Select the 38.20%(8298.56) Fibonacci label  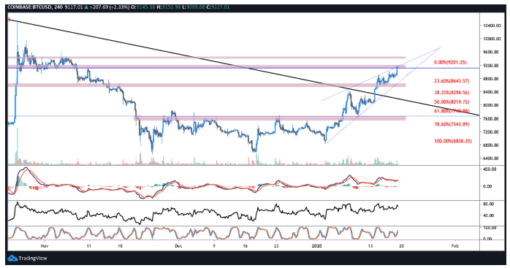pyautogui.click(x=452, y=92)
